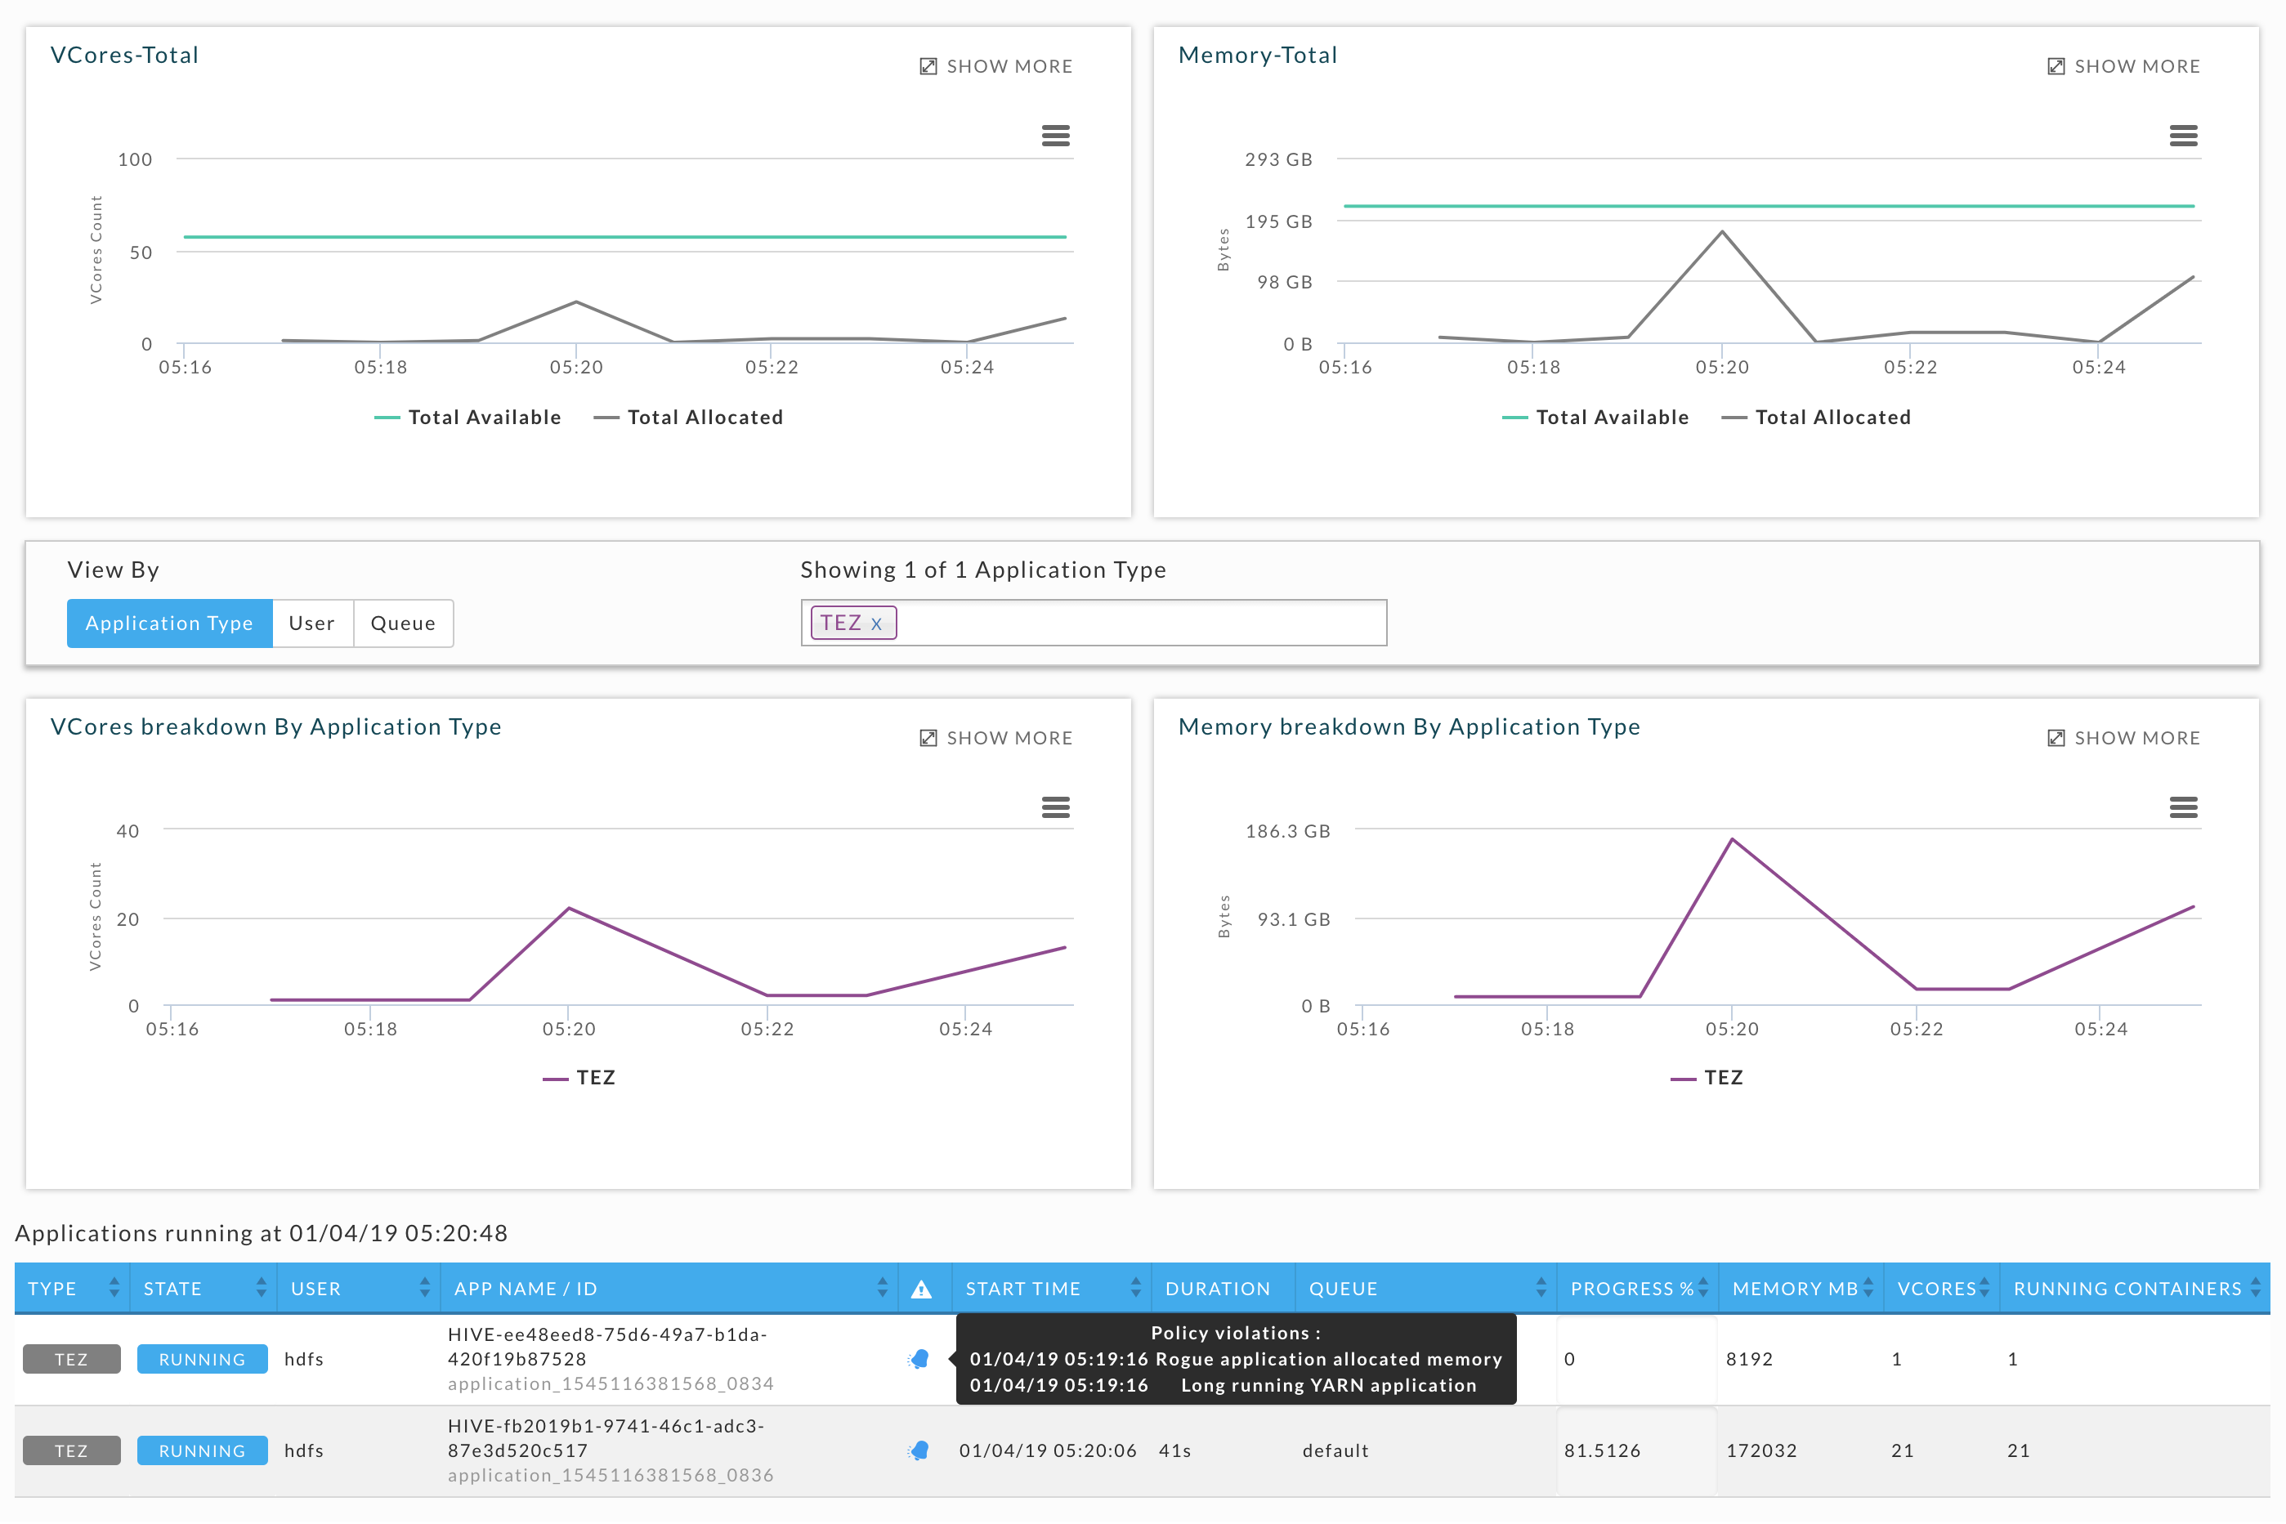Image resolution: width=2286 pixels, height=1524 pixels.
Task: Open app HIVE-fb2019b1-9741-46c1-adc3-87e3d520c517
Action: 606,1438
